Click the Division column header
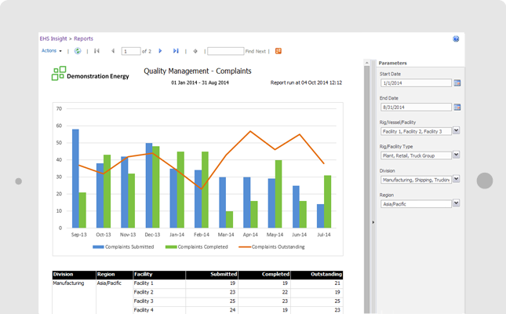 (74, 275)
